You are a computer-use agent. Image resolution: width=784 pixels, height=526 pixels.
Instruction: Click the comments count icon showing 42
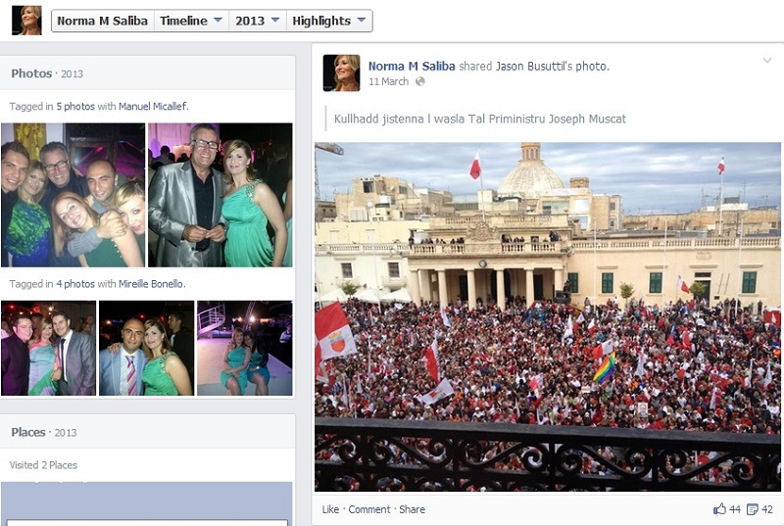point(752,509)
